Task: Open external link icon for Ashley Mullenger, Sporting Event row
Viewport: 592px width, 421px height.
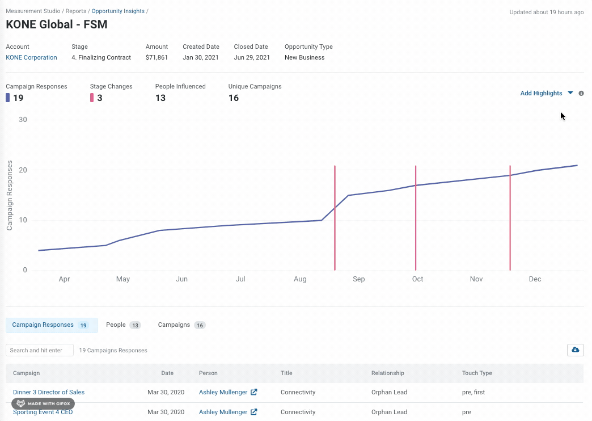Action: tap(254, 412)
